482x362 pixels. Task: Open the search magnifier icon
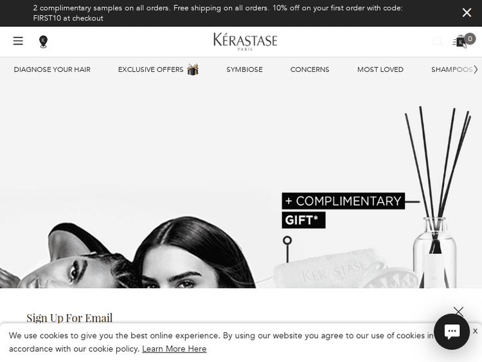[438, 41]
